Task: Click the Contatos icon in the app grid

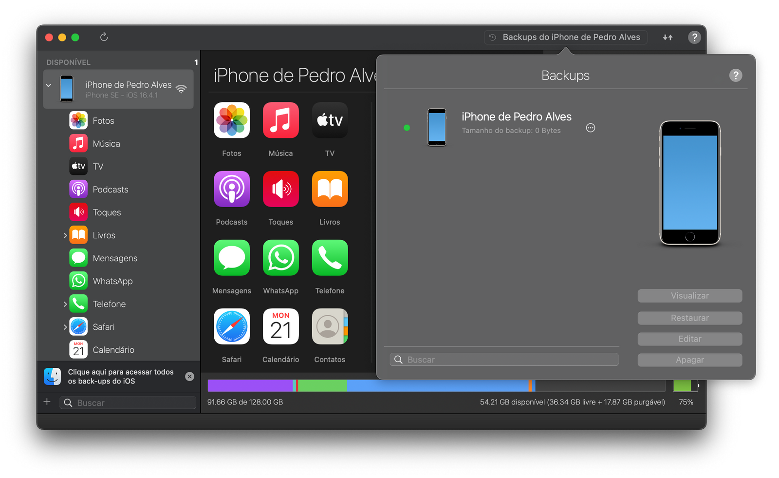Action: (x=330, y=326)
